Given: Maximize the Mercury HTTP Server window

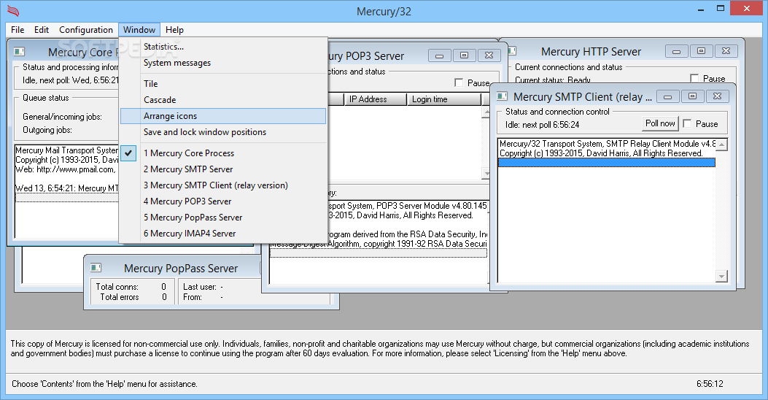Looking at the screenshot, I should tap(701, 51).
